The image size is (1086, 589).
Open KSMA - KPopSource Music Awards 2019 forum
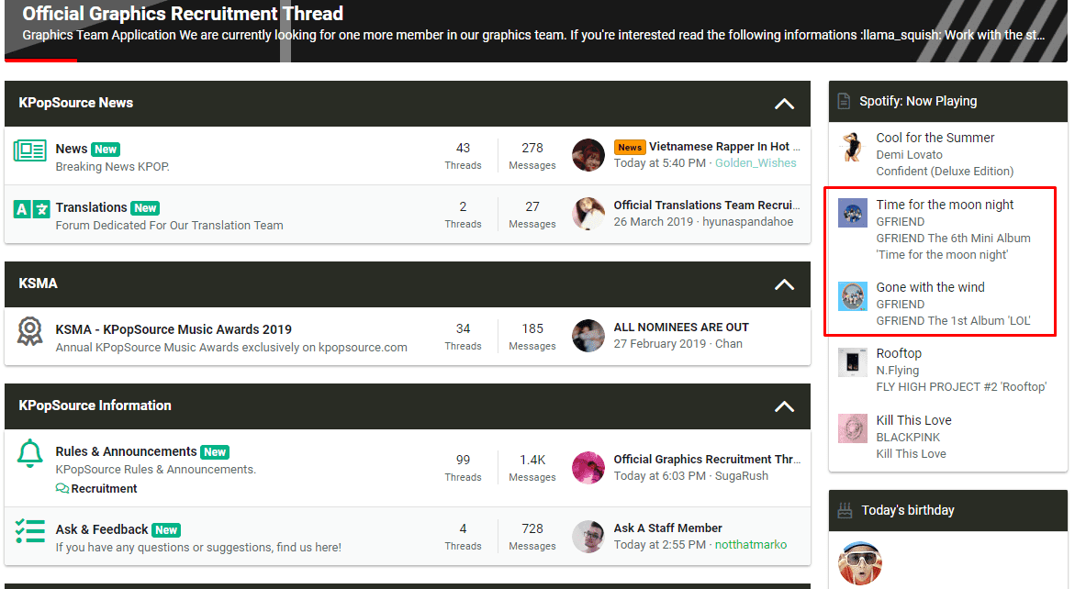174,329
